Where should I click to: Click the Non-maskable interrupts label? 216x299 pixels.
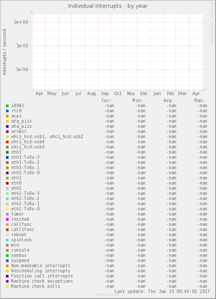(x=41, y=265)
